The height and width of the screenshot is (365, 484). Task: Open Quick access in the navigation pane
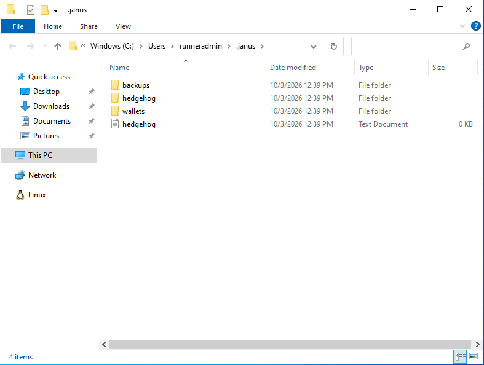49,77
